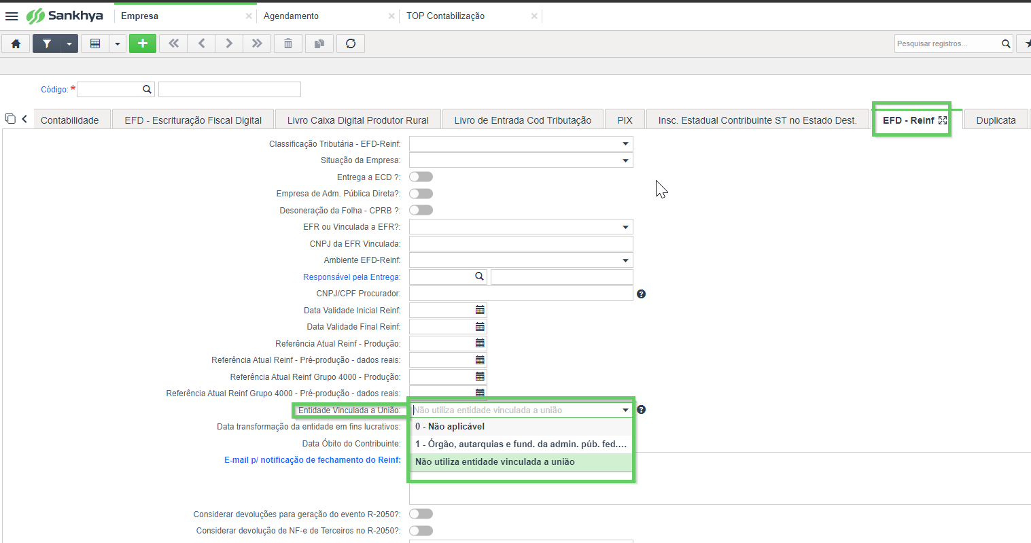The height and width of the screenshot is (543, 1031).
Task: Open the Duplicata tab
Action: coord(996,120)
